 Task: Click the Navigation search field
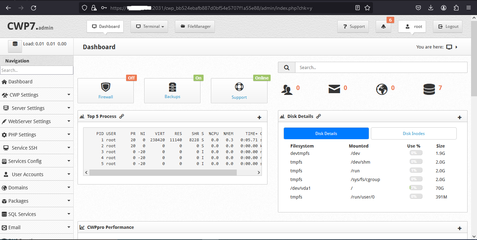(x=37, y=70)
